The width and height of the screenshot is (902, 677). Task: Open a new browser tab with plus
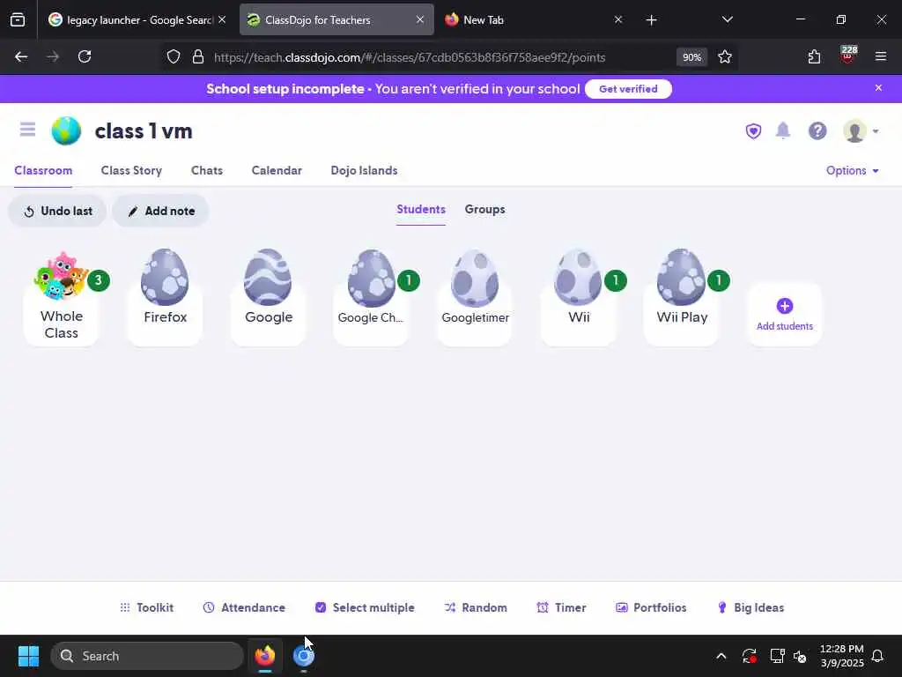[x=651, y=20]
